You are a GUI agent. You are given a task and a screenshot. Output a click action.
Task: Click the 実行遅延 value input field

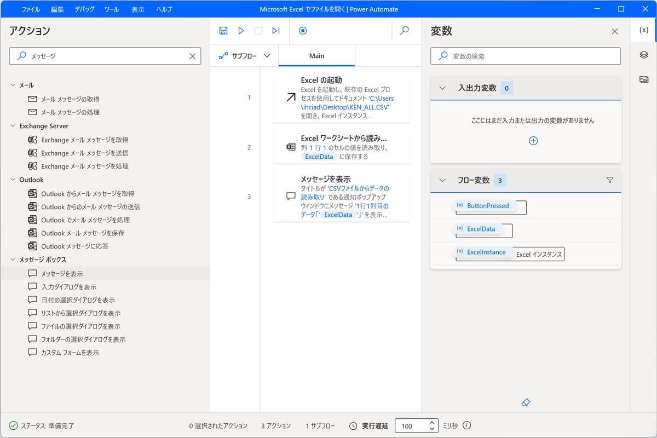click(x=411, y=425)
